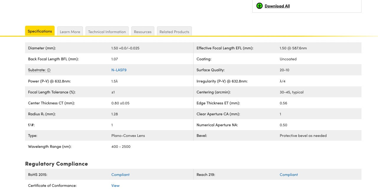Click the Protective bevel as needed text
The width and height of the screenshot is (378, 191).
point(303,136)
